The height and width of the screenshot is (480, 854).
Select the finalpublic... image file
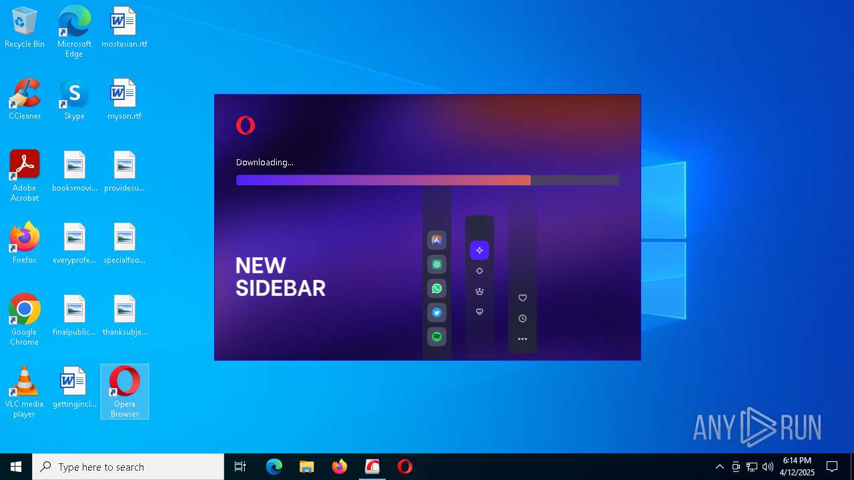[x=74, y=315]
